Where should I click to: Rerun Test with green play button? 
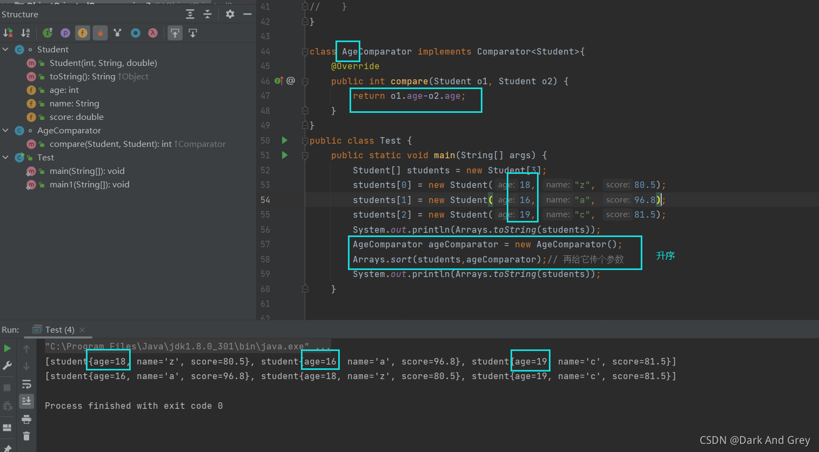(8, 348)
